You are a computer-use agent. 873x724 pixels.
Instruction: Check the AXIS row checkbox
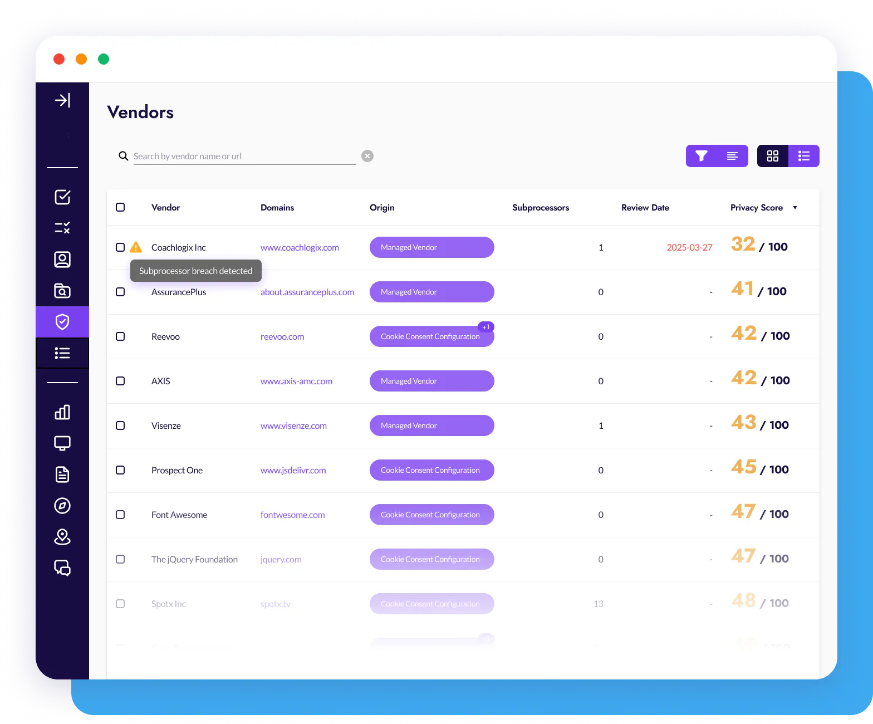(120, 381)
